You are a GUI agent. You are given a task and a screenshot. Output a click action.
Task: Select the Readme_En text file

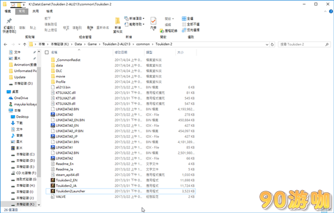[x=120, y=164]
